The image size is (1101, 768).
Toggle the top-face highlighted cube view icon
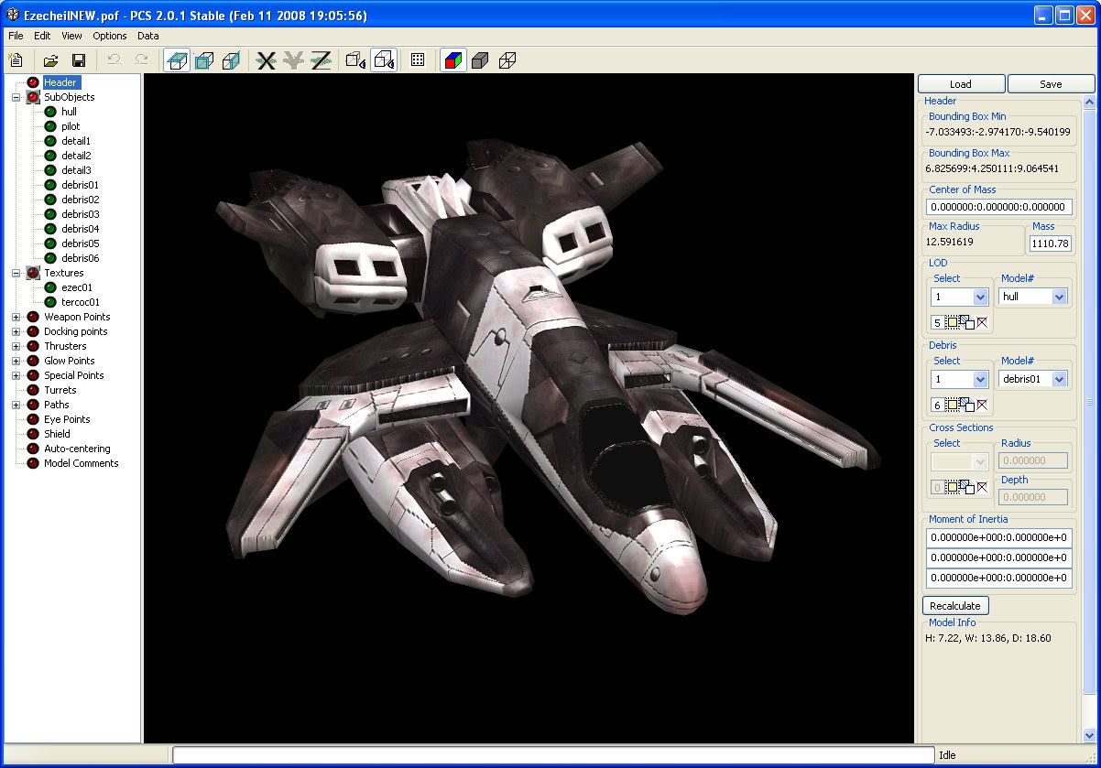pos(178,60)
